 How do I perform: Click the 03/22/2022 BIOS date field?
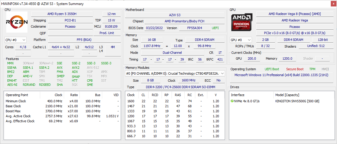155,28
